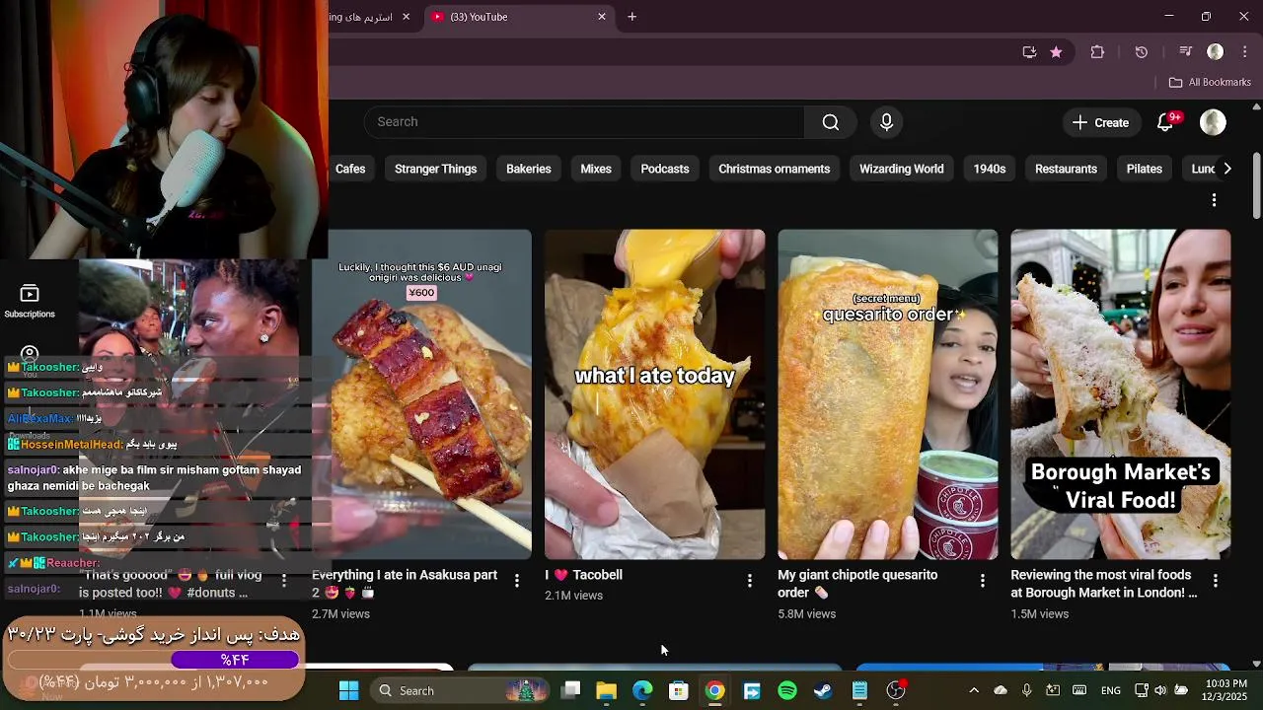The image size is (1263, 710).
Task: Play the quesarito order short thumbnail
Action: (887, 394)
